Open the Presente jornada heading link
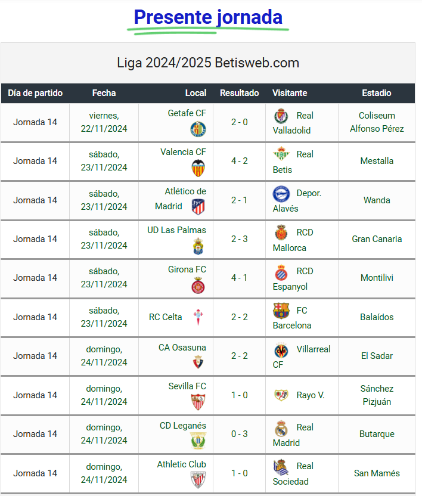The image size is (422, 496). click(x=208, y=17)
